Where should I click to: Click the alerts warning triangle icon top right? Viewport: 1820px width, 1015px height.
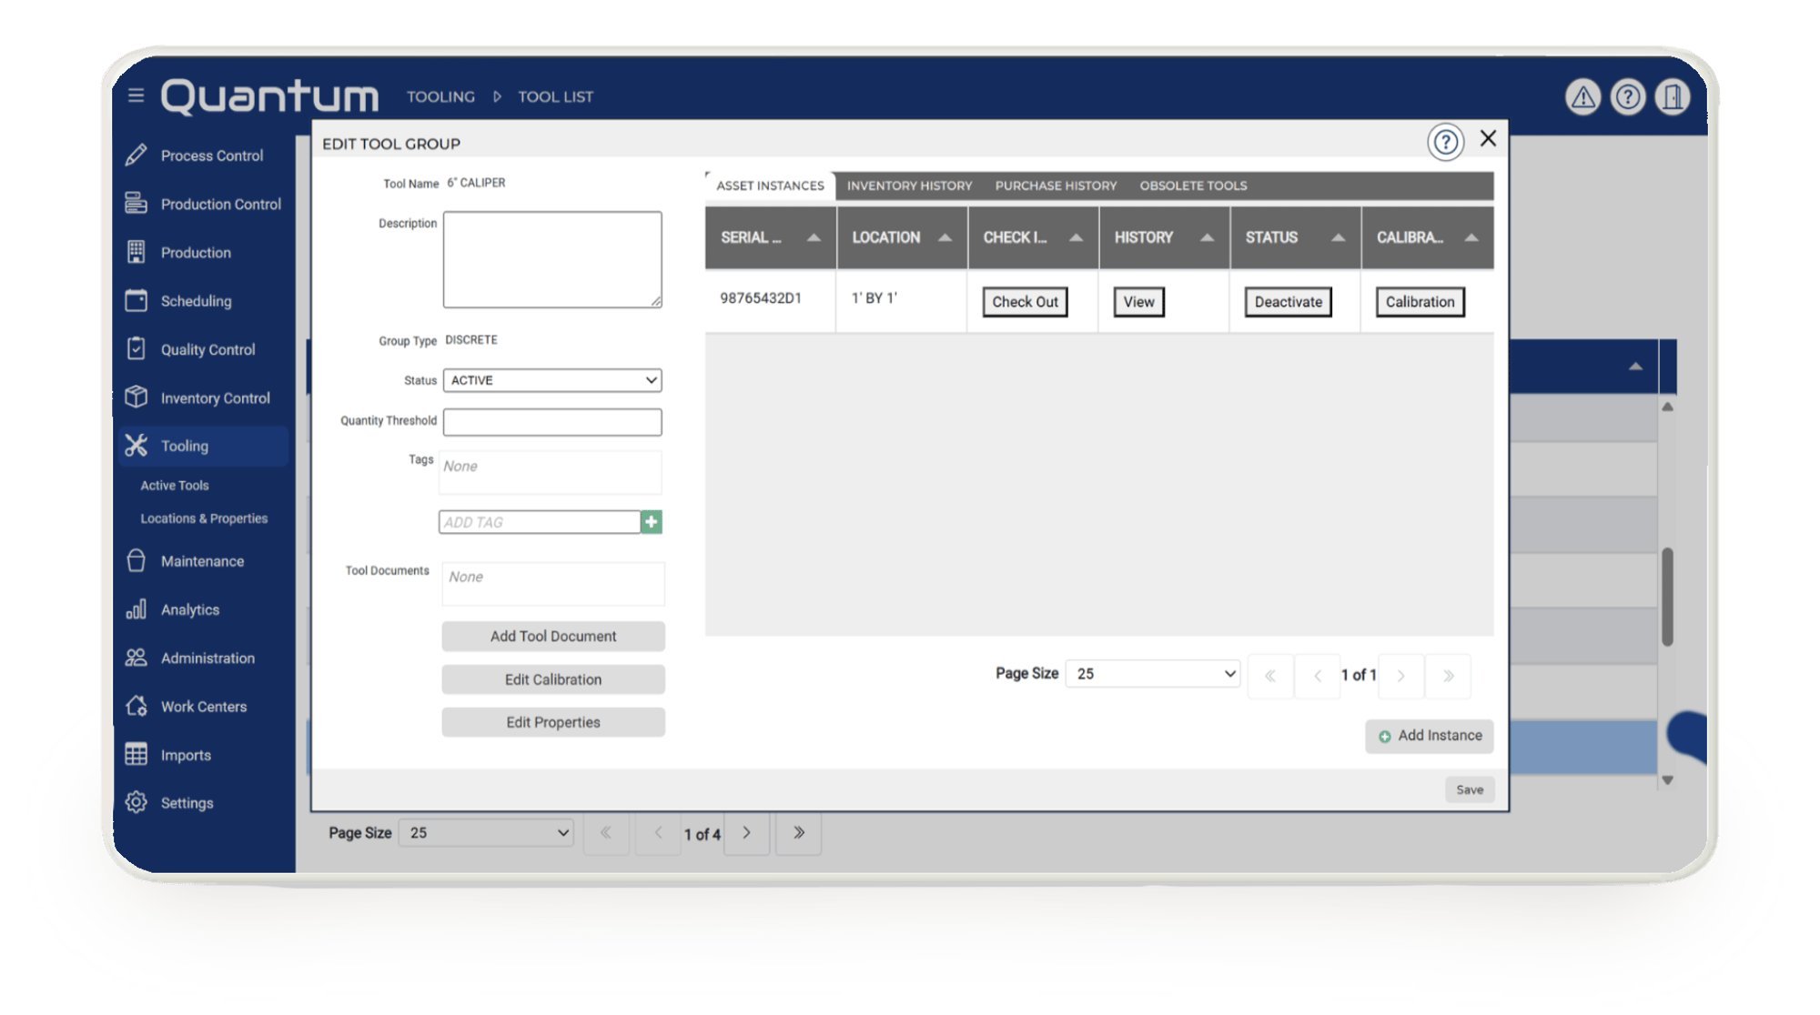tap(1582, 96)
